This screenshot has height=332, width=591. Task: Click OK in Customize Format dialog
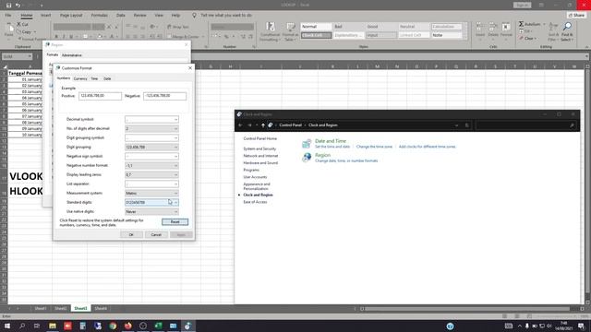tap(131, 235)
